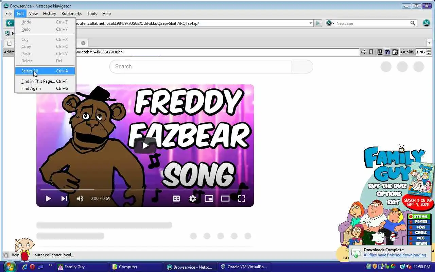Open the View menu

tap(33, 14)
